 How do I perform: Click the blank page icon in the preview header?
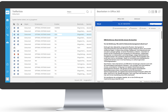(149, 12)
